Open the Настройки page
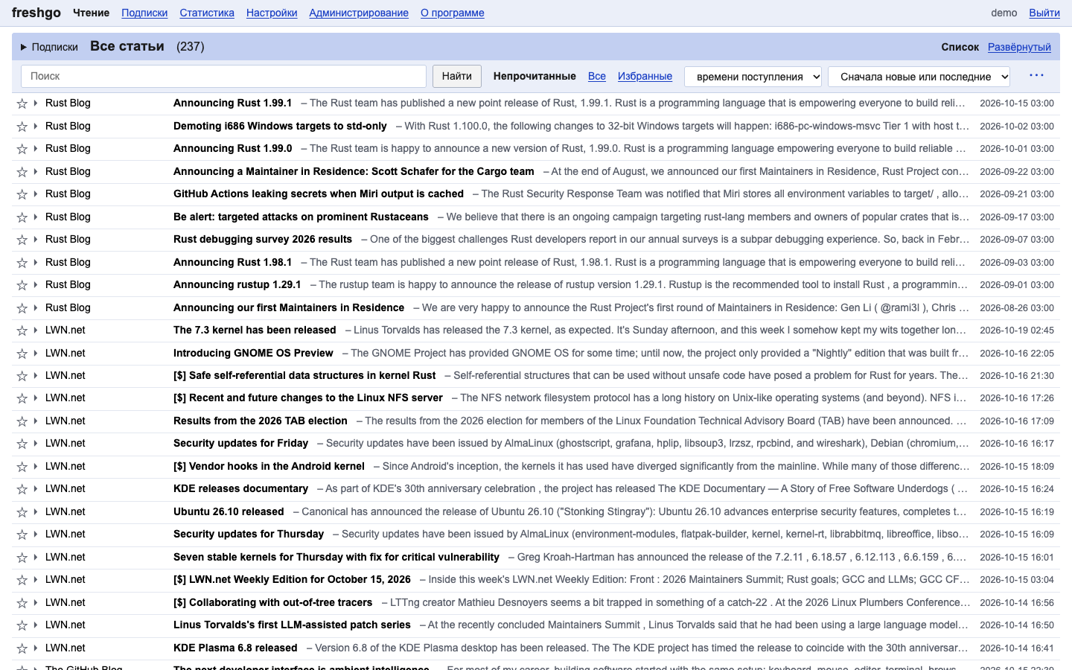The width and height of the screenshot is (1072, 670). (272, 13)
